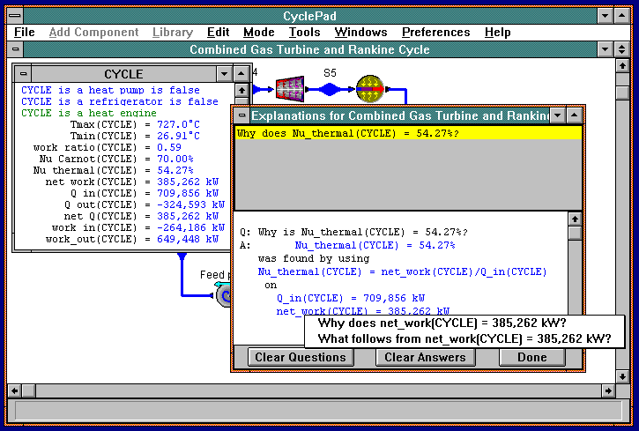Open the CyclePad system control menu box
This screenshot has height=431, width=639.
(x=15, y=16)
